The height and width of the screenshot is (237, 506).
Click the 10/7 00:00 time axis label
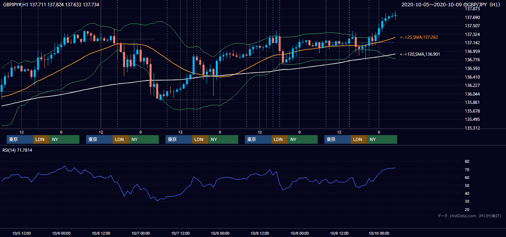(141, 233)
